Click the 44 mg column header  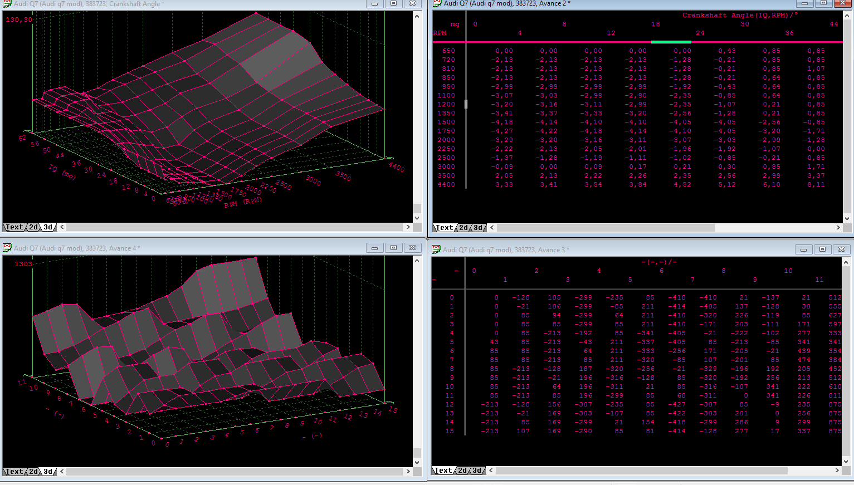coord(833,24)
